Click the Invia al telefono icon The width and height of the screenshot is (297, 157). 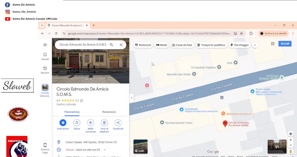click(x=104, y=123)
